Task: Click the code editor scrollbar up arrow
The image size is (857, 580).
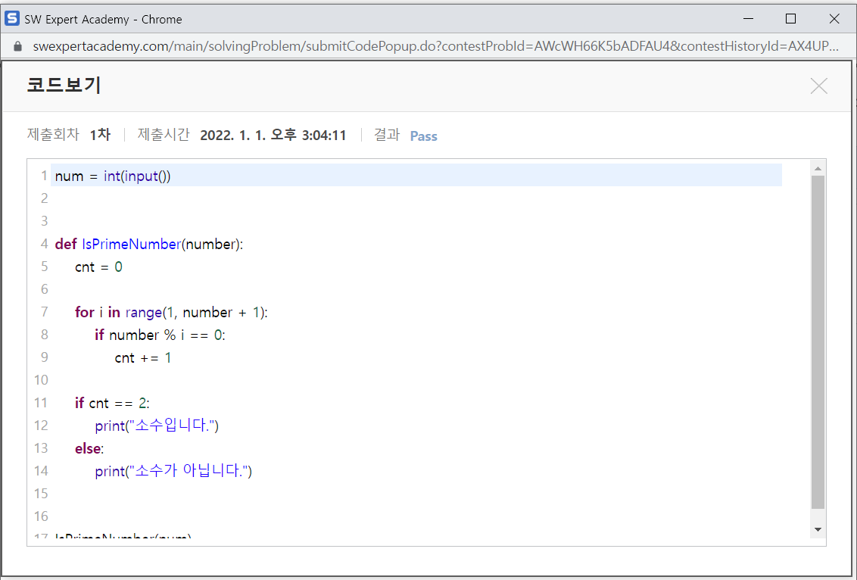Action: click(818, 168)
